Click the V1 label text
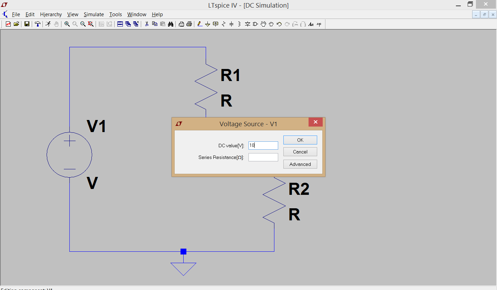 coord(96,126)
